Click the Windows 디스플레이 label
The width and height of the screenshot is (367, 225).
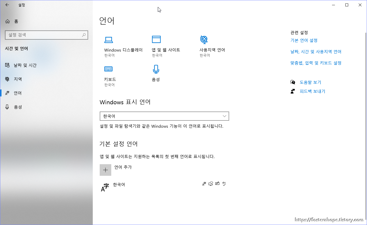123,50
